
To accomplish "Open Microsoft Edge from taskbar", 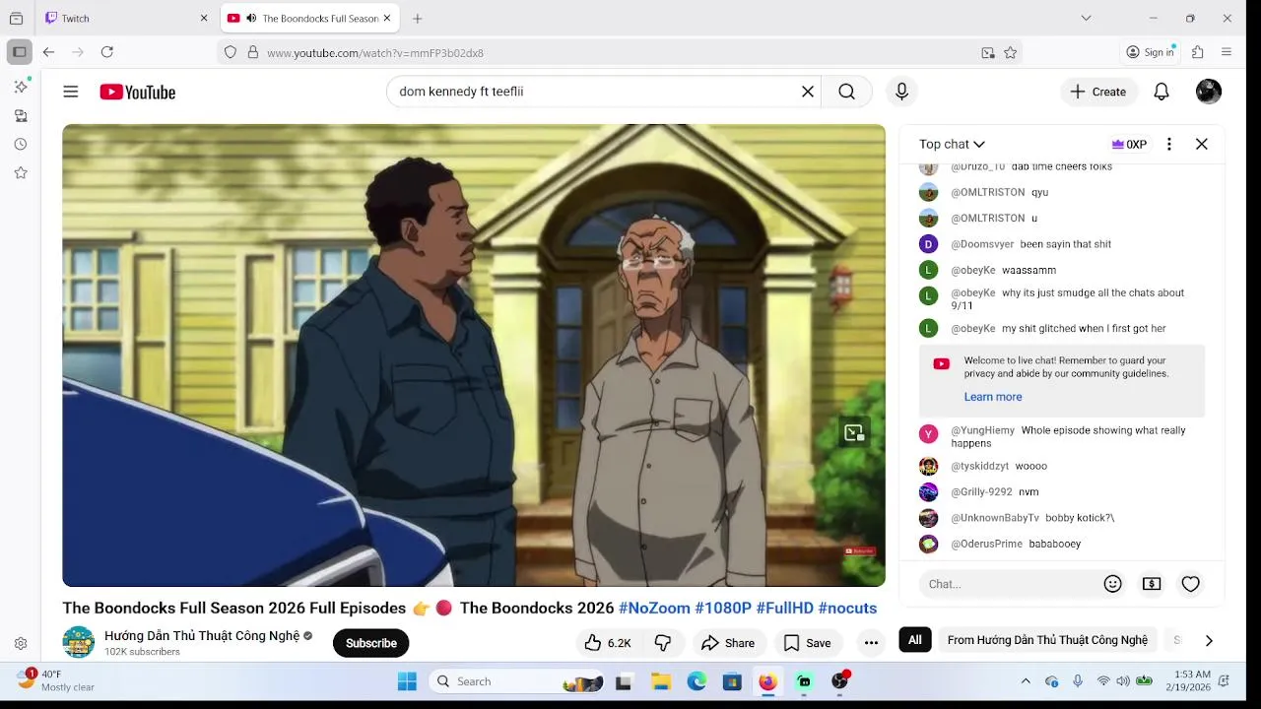I will [x=697, y=681].
